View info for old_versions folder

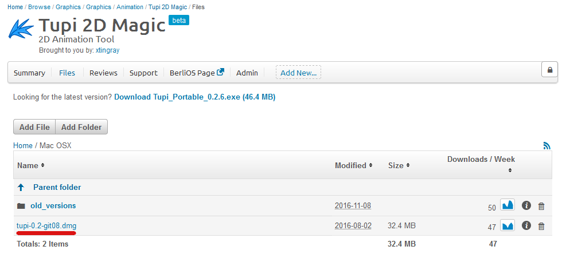[526, 206]
